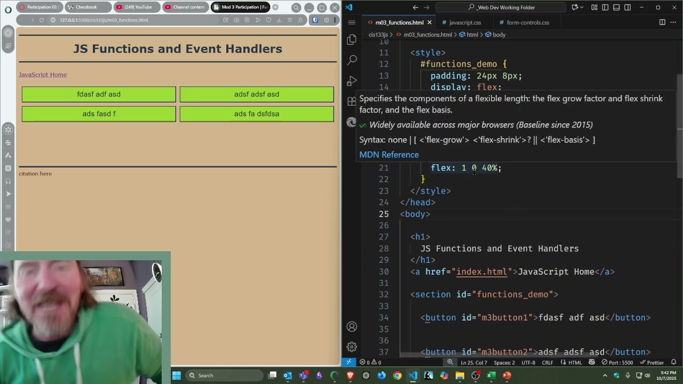
Task: Open the remote window indicator in status bar
Action: pos(348,362)
